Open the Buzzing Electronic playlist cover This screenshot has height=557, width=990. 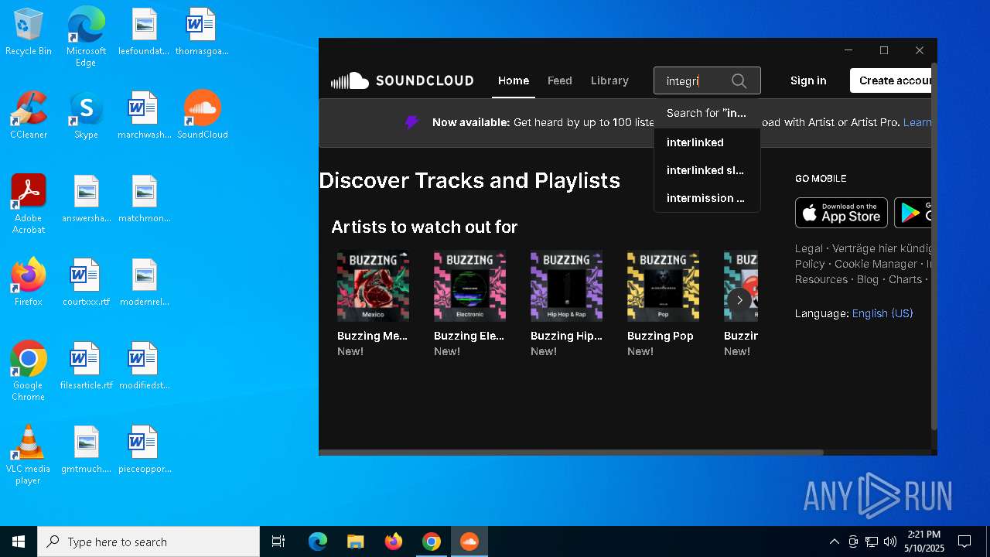[469, 285]
